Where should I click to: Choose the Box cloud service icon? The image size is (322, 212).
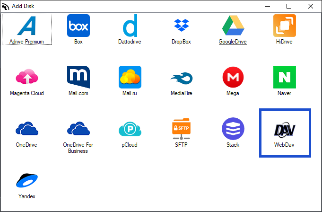click(78, 26)
